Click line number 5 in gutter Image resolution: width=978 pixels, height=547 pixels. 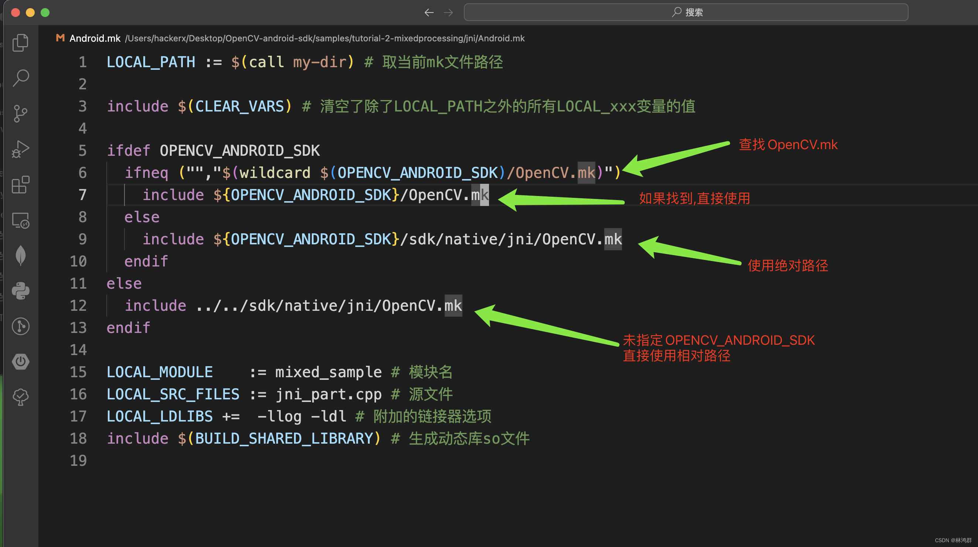[82, 151]
